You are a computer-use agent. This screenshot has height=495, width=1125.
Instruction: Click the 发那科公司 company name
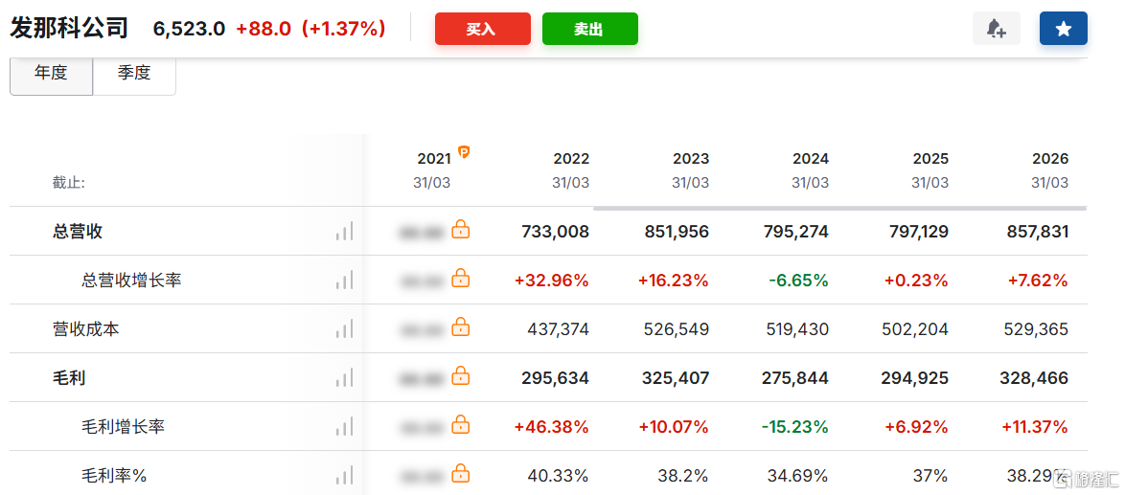pyautogui.click(x=69, y=28)
